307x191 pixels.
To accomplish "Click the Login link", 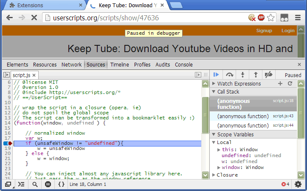I will click(x=288, y=30).
